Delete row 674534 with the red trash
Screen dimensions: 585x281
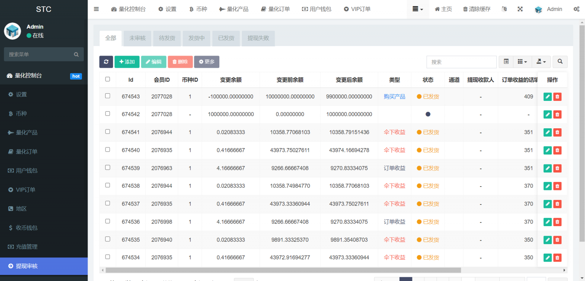tap(557, 257)
